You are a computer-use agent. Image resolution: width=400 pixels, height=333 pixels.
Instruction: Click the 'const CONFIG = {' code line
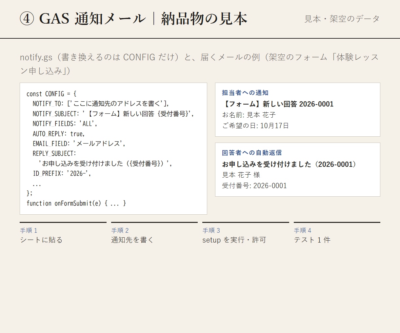coord(51,94)
